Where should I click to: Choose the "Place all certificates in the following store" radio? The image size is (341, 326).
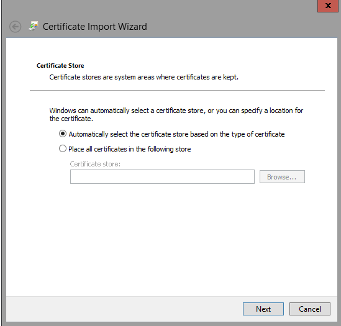coord(63,149)
